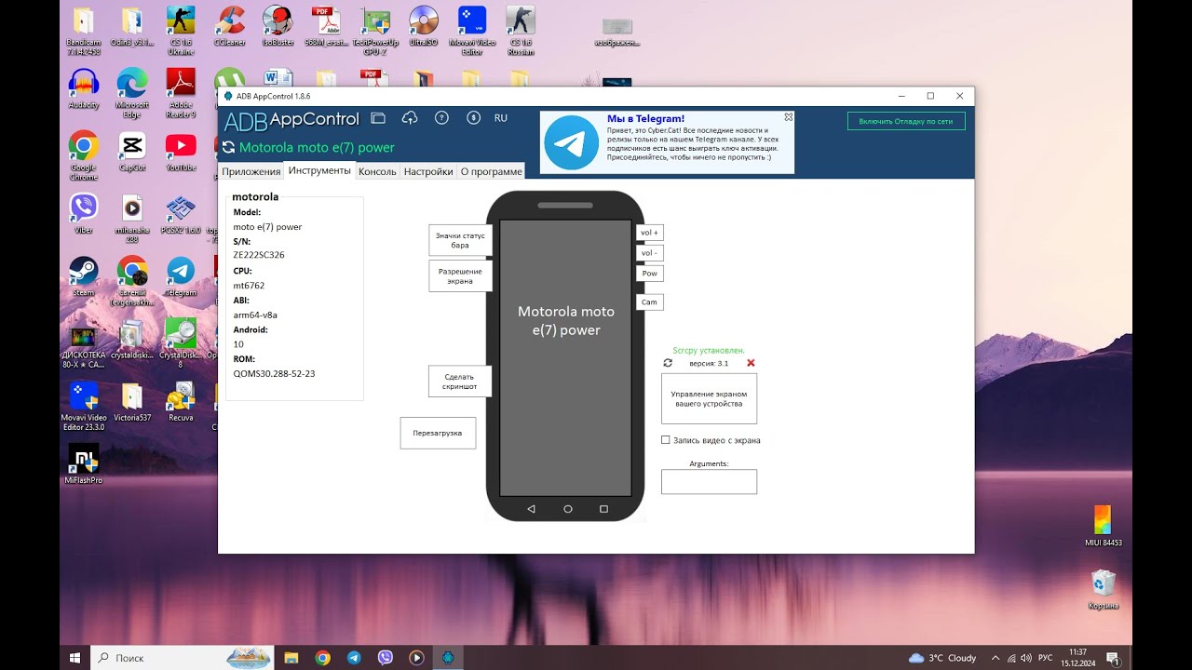This screenshot has height=670, width=1192.
Task: Open Movavi Video Editor 23.3.0 icon
Action: (x=84, y=407)
